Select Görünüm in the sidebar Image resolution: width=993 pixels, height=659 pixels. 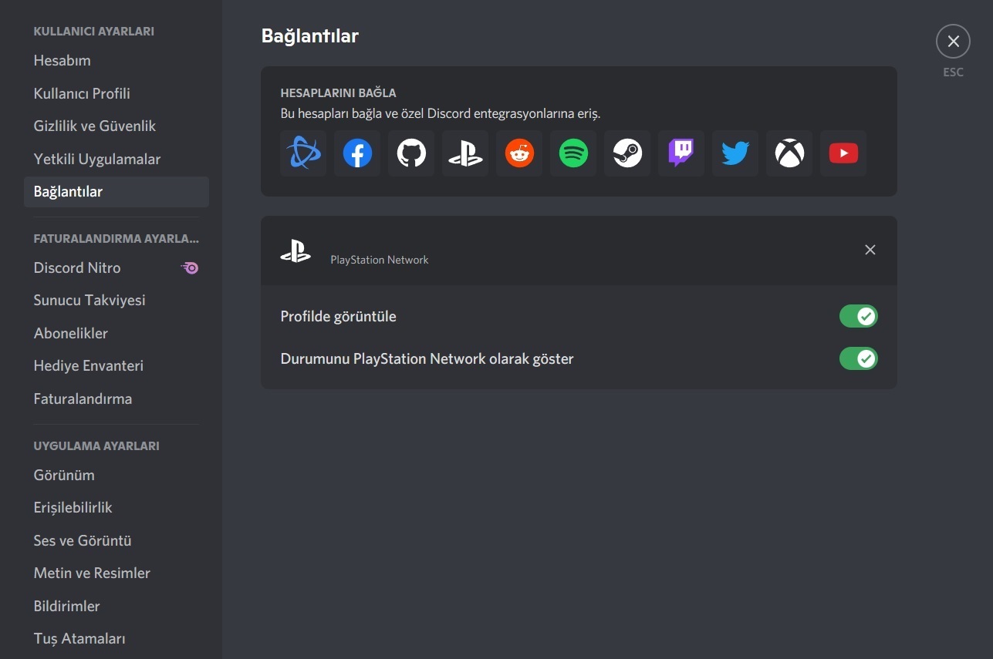(64, 475)
